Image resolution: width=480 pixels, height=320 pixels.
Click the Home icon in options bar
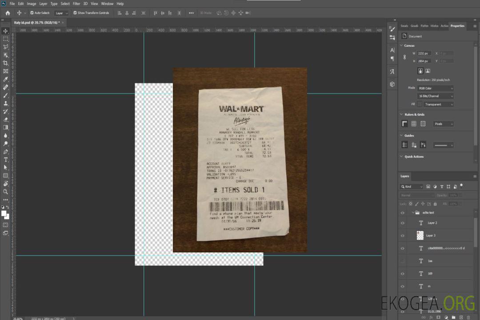click(8, 13)
